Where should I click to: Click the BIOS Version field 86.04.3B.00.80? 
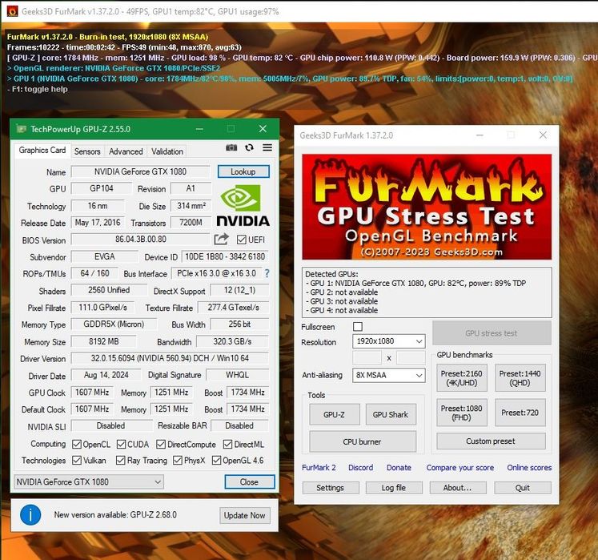pyautogui.click(x=141, y=239)
